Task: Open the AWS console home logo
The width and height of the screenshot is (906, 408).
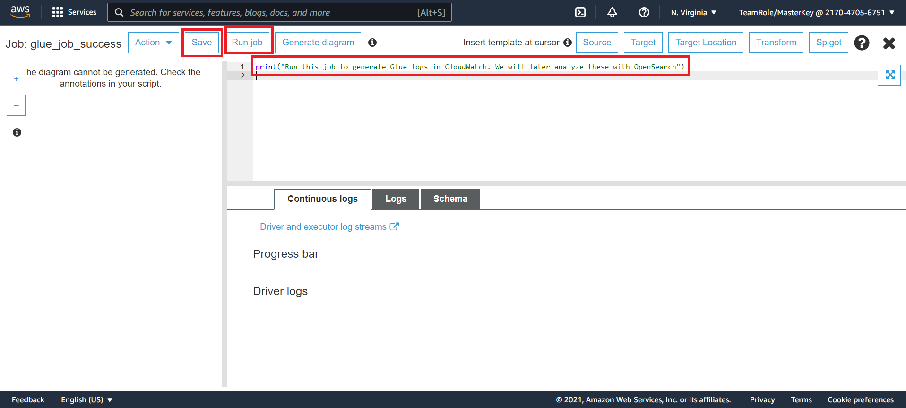Action: tap(20, 12)
